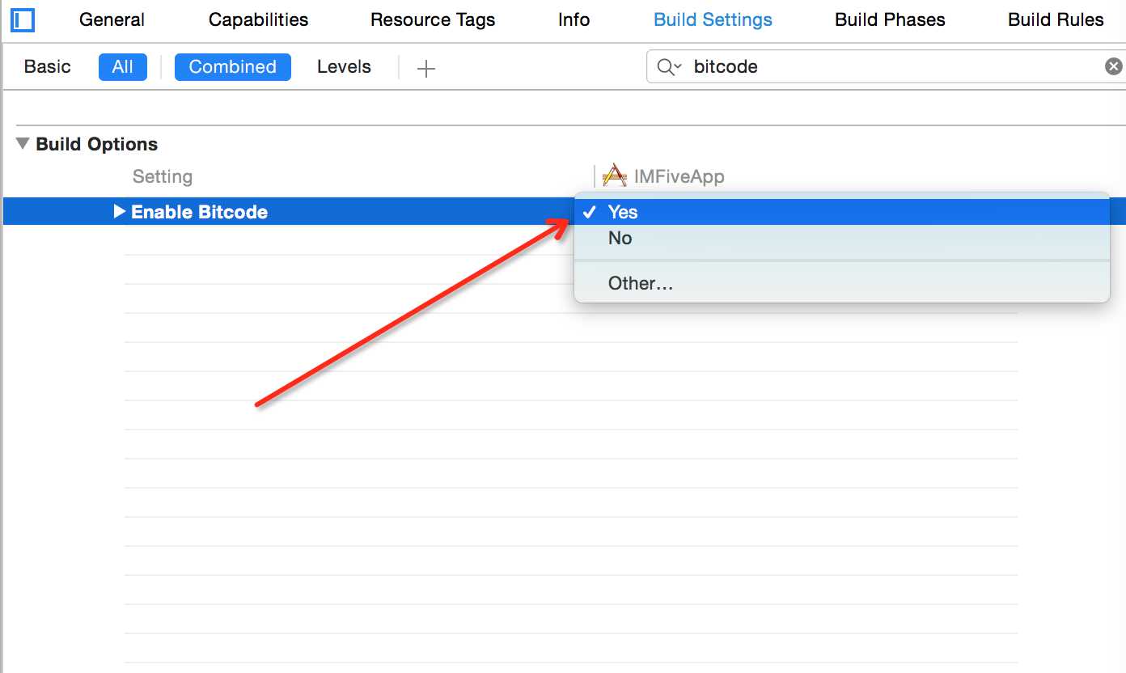The image size is (1126, 673).
Task: Go to the Build Rules tab
Action: point(1056,20)
